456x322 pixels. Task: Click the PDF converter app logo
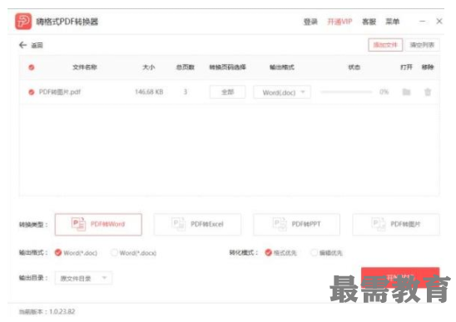23,22
